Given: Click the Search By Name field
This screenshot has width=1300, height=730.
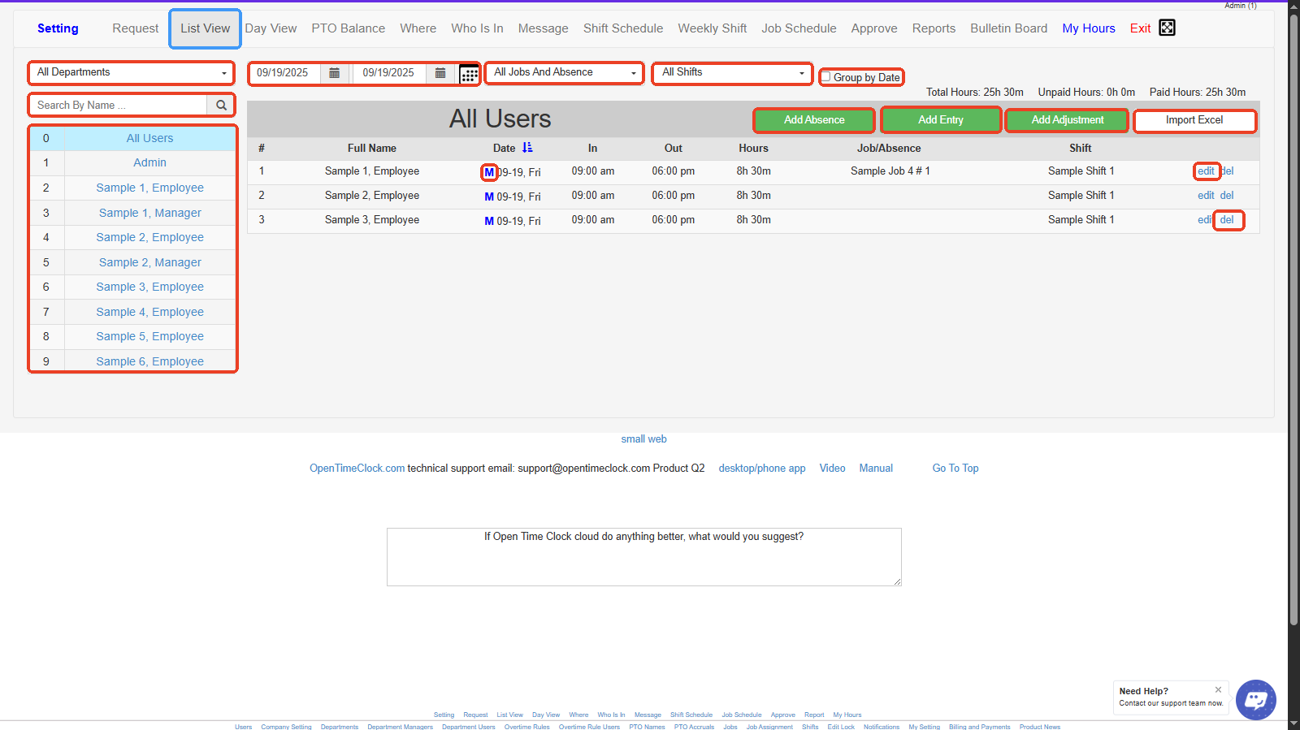Looking at the screenshot, I should pos(119,106).
